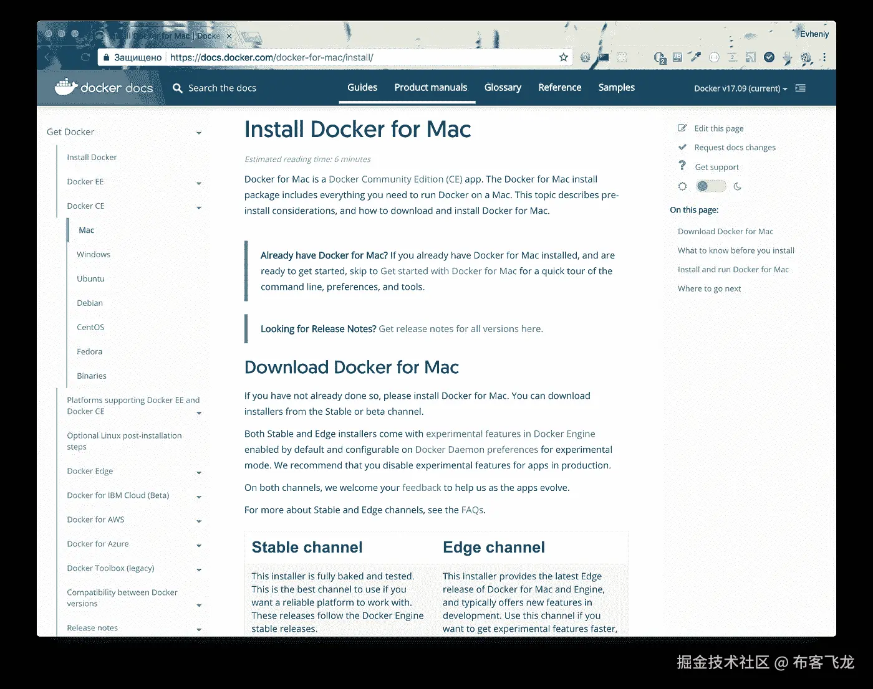Collapse the Get Docker section arrow

point(199,133)
